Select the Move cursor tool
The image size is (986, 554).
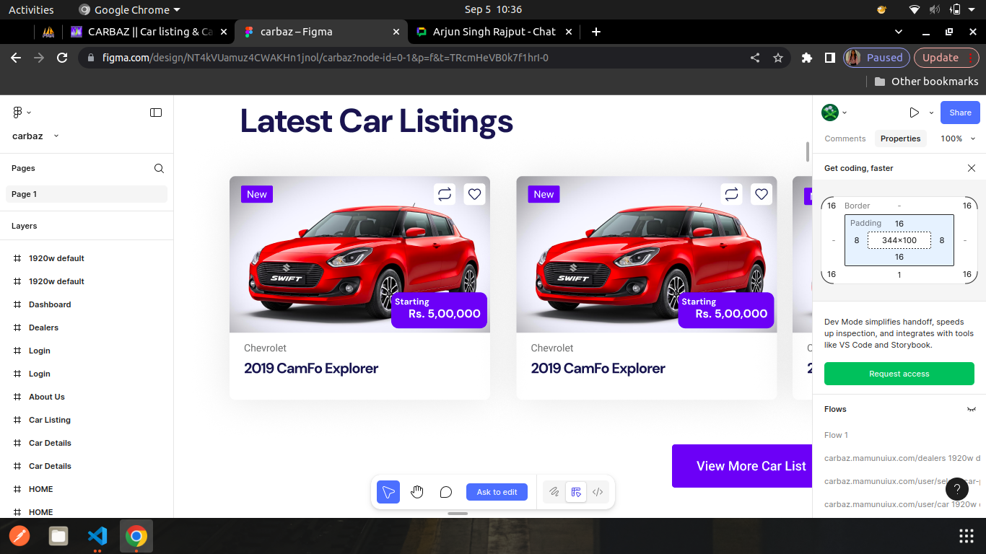click(388, 492)
